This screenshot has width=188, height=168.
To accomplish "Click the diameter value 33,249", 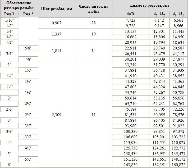I will 131,65.
